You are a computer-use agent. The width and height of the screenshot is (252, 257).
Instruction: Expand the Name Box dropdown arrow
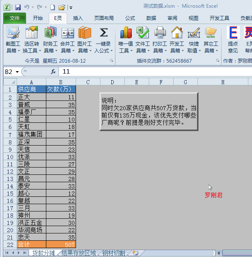point(17,72)
